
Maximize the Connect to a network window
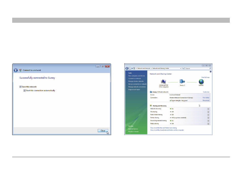102,66
